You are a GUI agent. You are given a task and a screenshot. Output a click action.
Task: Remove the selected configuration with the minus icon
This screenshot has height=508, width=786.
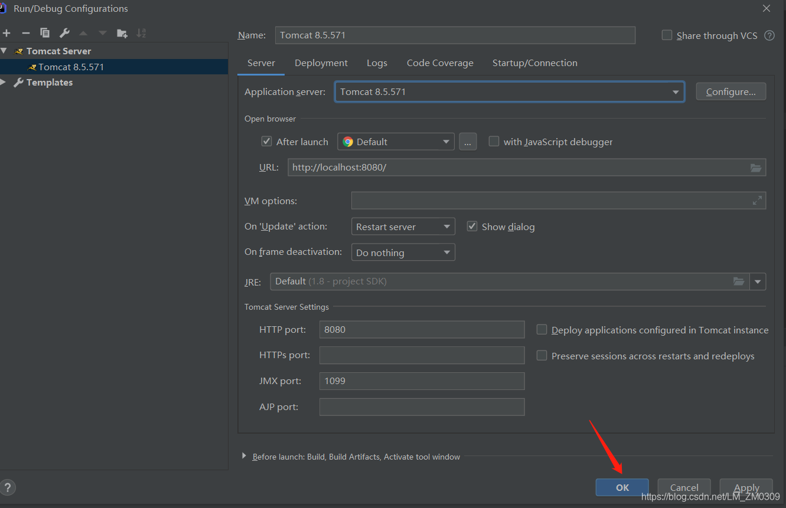point(25,33)
